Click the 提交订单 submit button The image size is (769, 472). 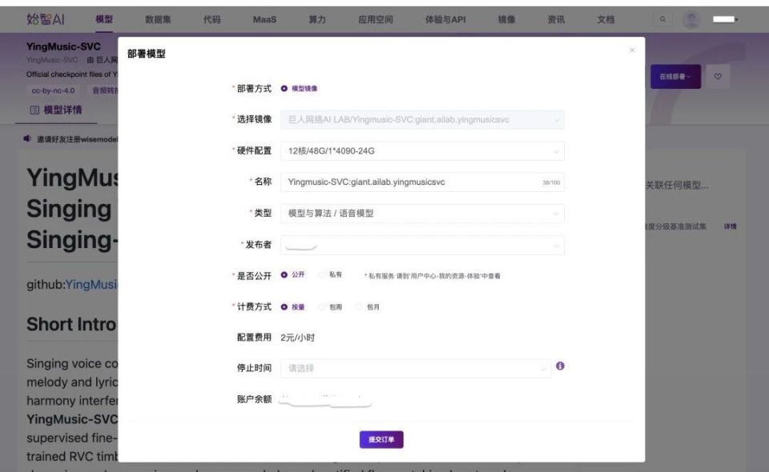382,439
